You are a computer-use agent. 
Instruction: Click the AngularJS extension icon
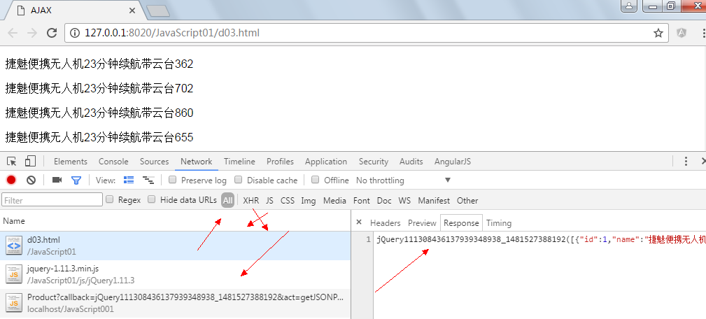(682, 33)
